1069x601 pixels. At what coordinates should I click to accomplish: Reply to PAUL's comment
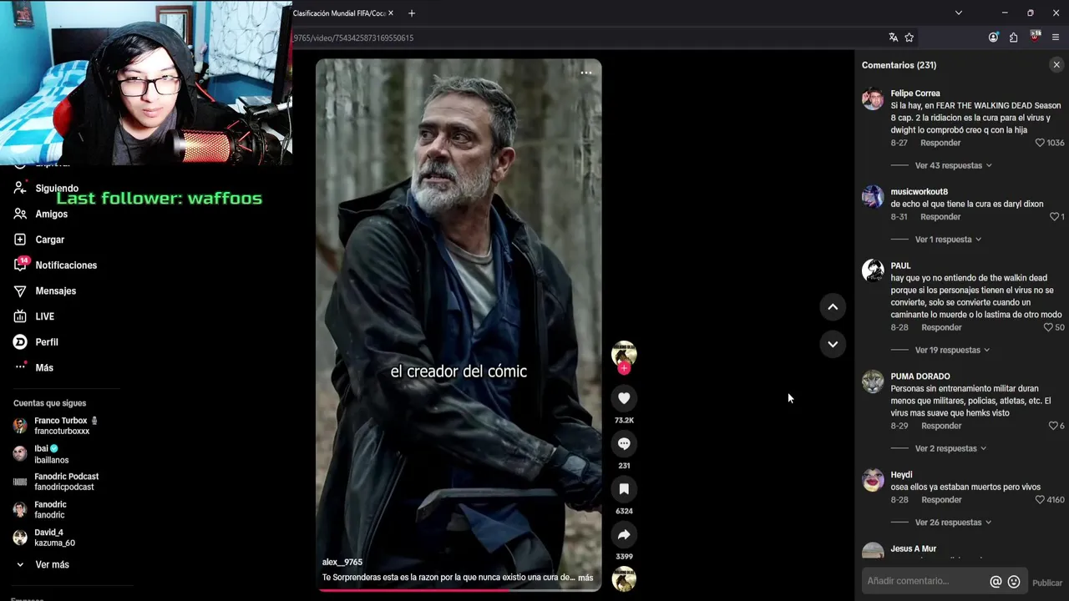pyautogui.click(x=941, y=327)
